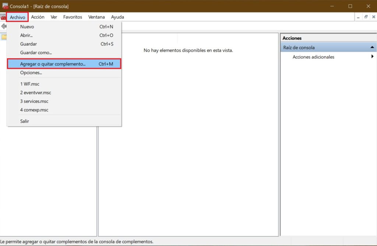The width and height of the screenshot is (377, 246).
Task: Click the Acciones adicionales link
Action: (313, 57)
